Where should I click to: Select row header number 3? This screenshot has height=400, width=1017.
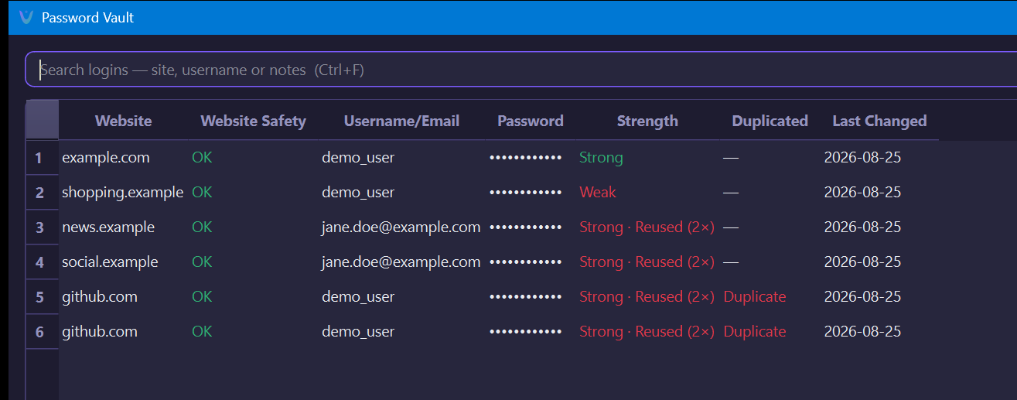tap(43, 227)
